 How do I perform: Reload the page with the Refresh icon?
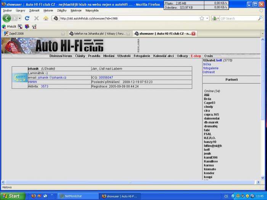(27, 18)
